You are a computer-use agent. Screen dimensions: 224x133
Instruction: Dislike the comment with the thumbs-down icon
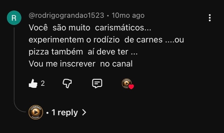[67, 83]
